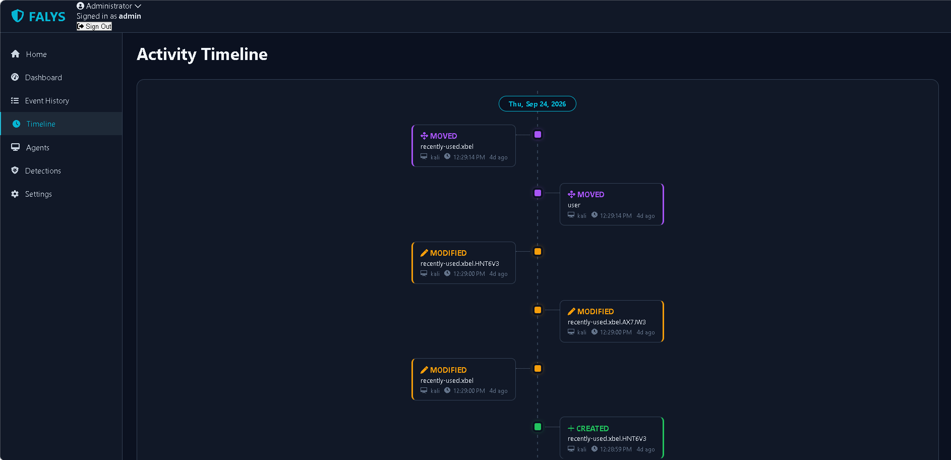
Task: Click 'kali' agent name in the 'user' card
Action: (x=582, y=216)
